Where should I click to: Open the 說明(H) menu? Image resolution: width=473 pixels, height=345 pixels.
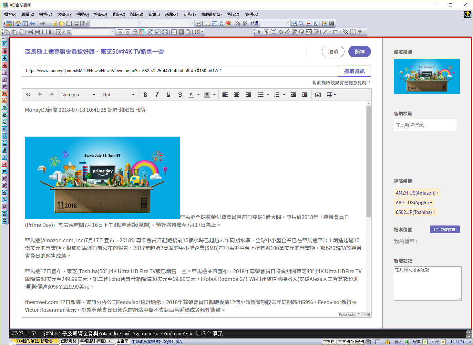(252, 14)
